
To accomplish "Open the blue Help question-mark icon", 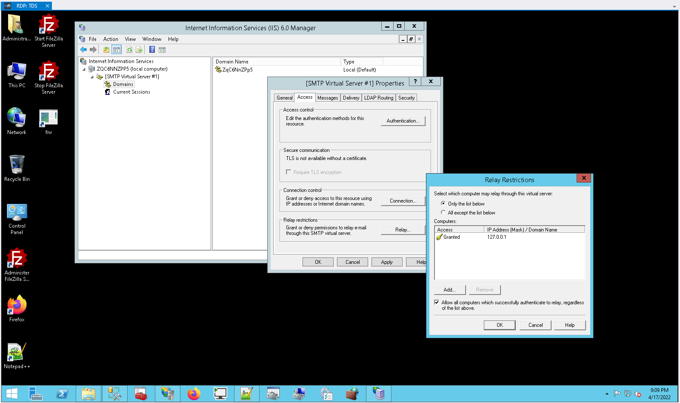I will pyautogui.click(x=152, y=50).
